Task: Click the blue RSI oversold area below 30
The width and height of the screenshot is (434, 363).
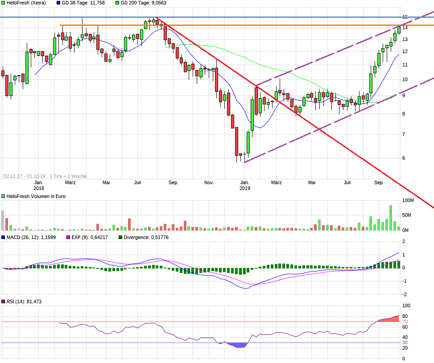Action: [x=237, y=345]
